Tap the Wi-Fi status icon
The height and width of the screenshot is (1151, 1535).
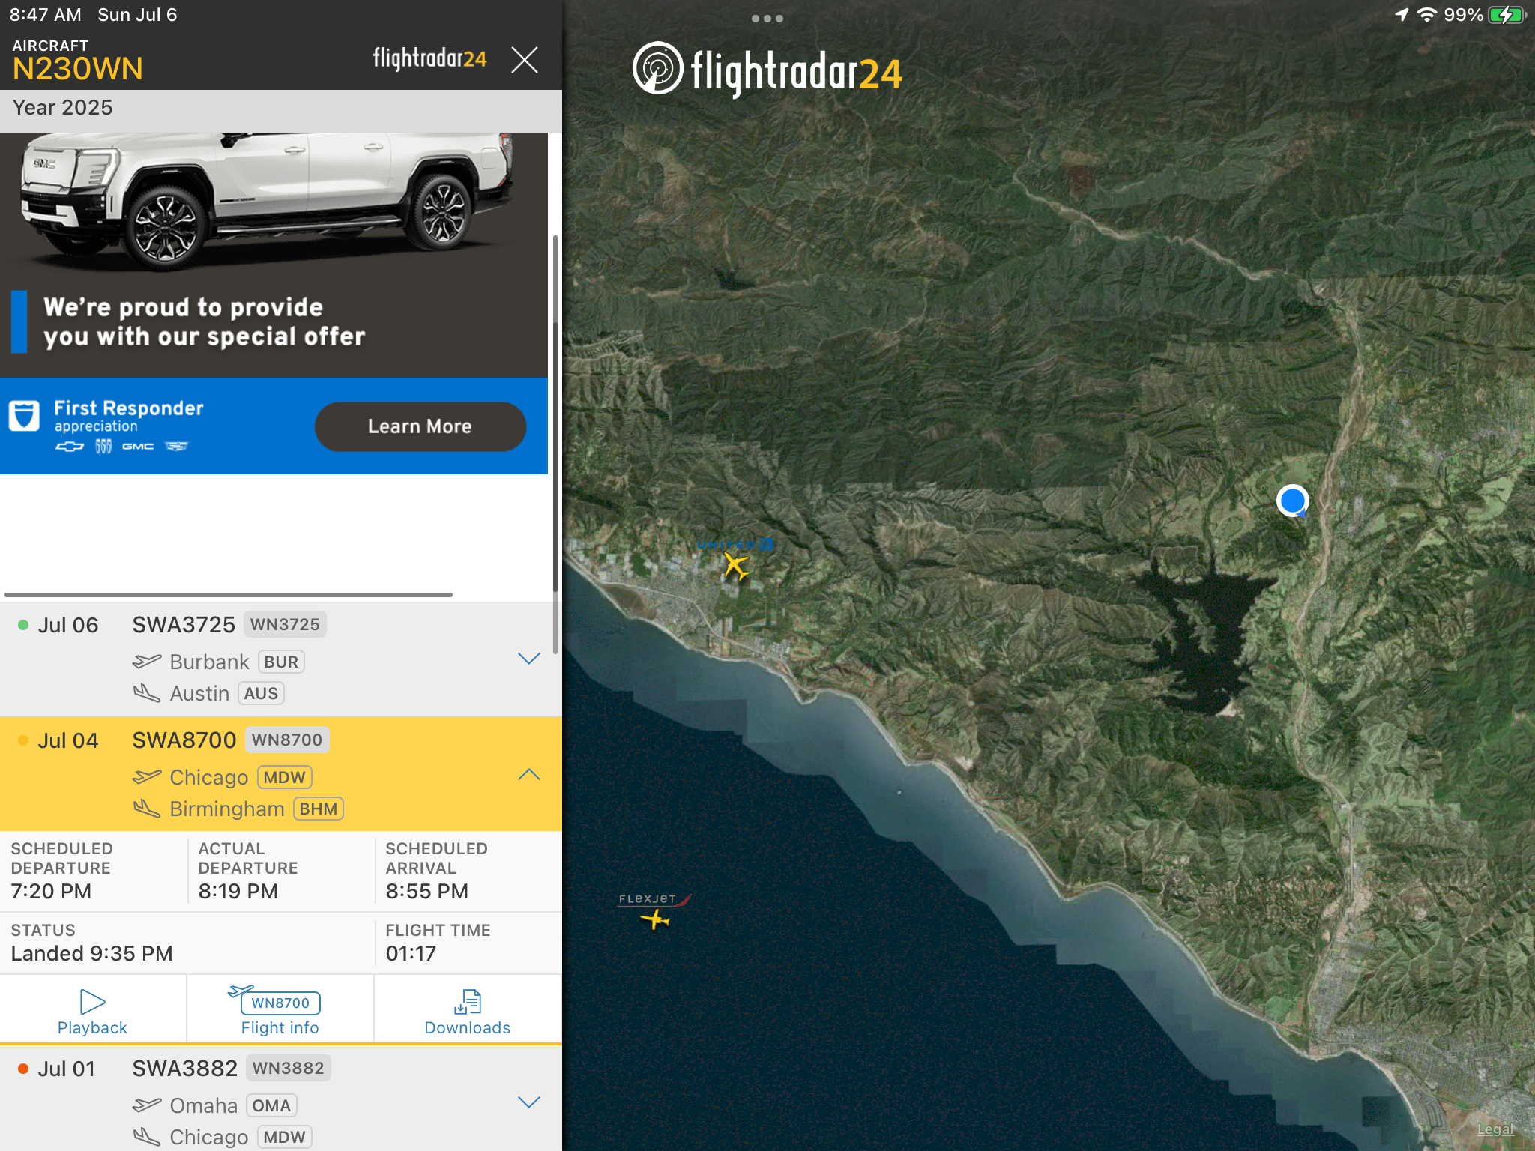[x=1428, y=15]
